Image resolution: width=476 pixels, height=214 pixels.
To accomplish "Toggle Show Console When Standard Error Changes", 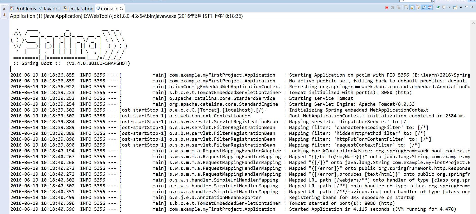I will click(x=430, y=7).
